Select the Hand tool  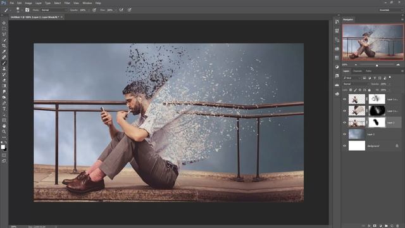pos(4,126)
